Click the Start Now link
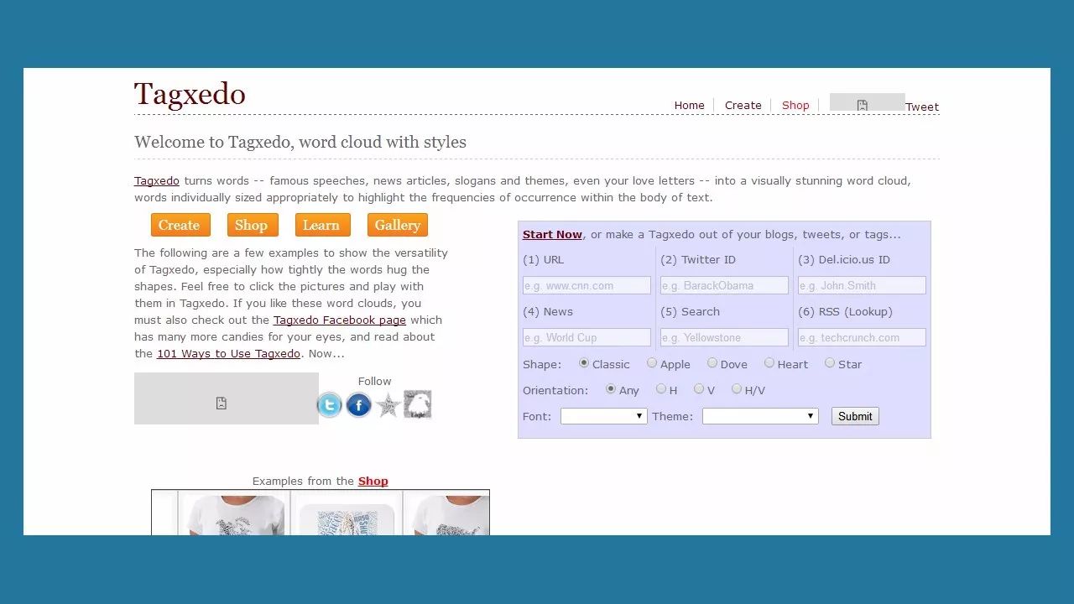Screen dimensions: 1074x604 click(552, 235)
